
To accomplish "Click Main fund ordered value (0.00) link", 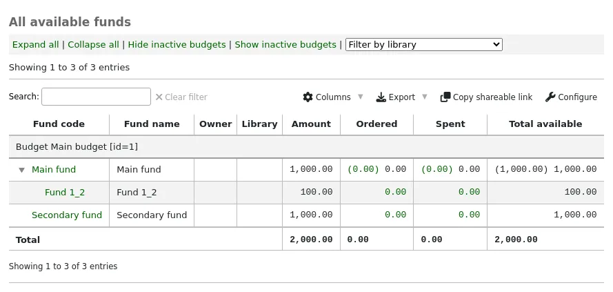I will tap(363, 169).
